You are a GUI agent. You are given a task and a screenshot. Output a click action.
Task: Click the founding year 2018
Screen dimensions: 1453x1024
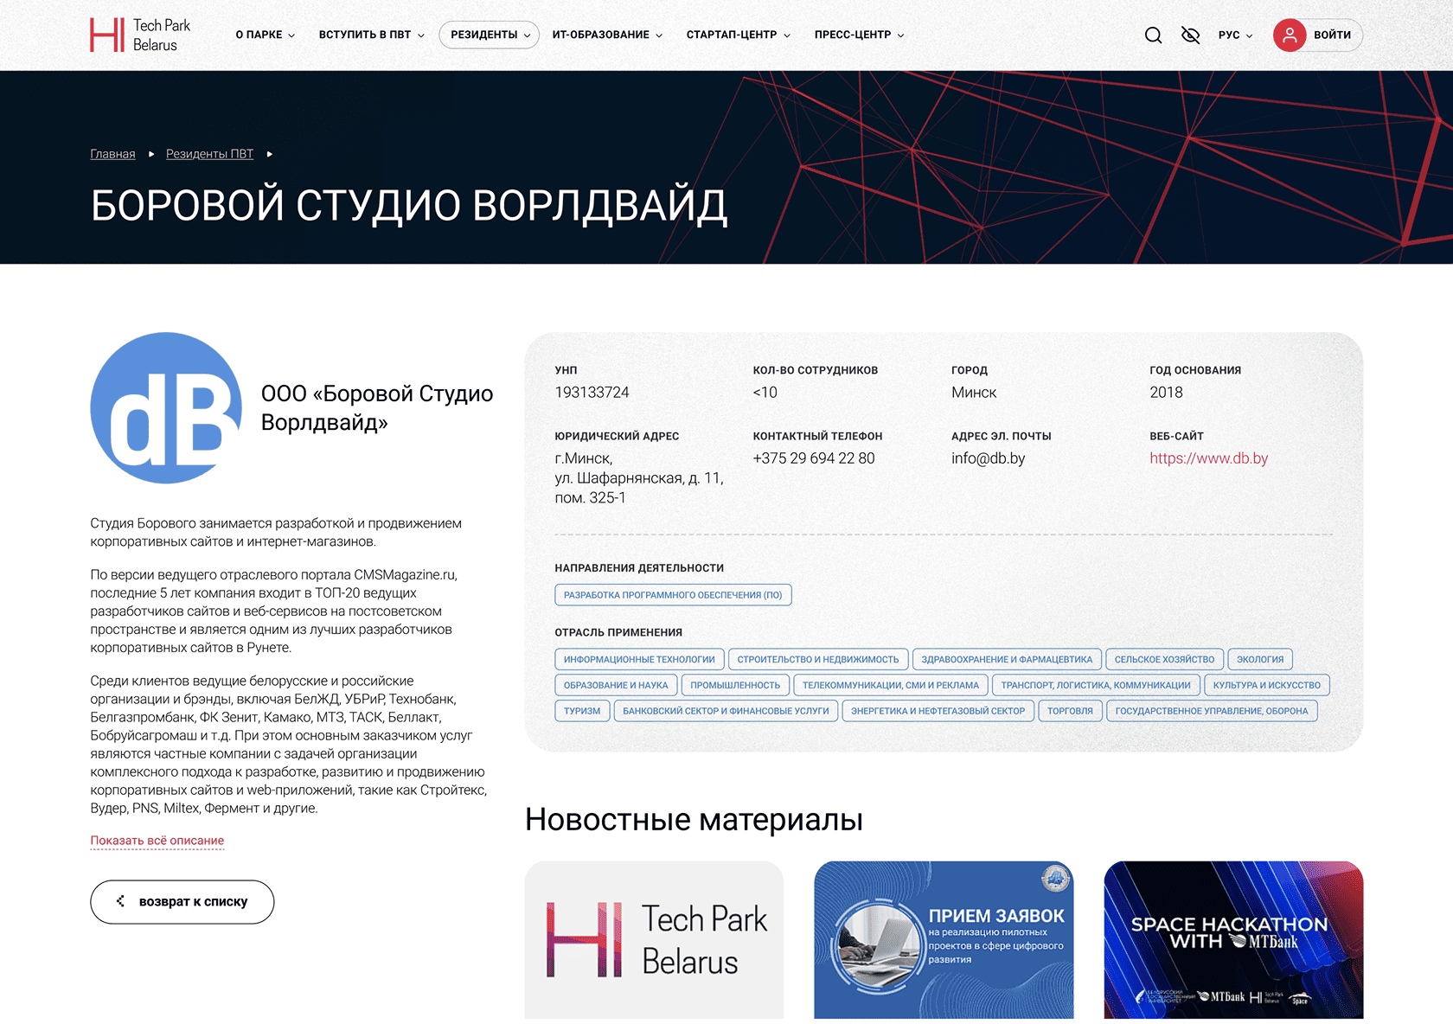click(x=1166, y=393)
